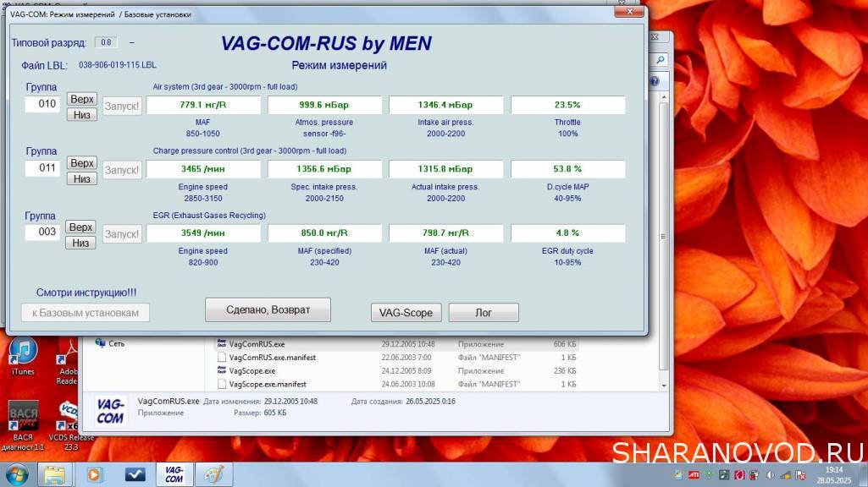Image resolution: width=868 pixels, height=487 pixels.
Task: Click the Низ button for group 011
Action: [x=81, y=179]
